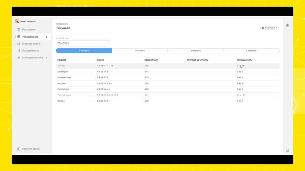Click the average score in the Информатика row
The image size is (305, 171).
pyautogui.click(x=146, y=77)
